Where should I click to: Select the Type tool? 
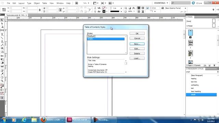pyautogui.click(x=2, y=35)
